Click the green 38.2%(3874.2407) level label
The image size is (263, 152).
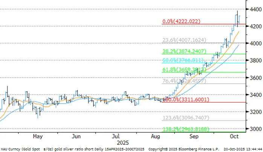click(183, 51)
